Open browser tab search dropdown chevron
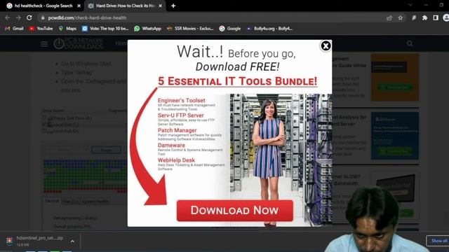 click(410, 5)
